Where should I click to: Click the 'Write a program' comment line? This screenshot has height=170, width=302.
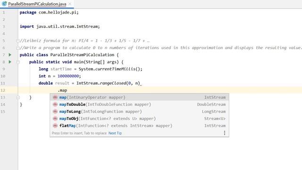click(161, 48)
